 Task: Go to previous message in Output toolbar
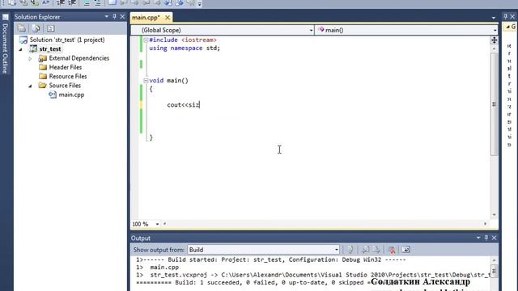point(365,250)
